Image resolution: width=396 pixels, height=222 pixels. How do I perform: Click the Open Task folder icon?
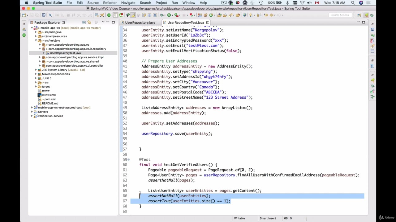coord(225,15)
